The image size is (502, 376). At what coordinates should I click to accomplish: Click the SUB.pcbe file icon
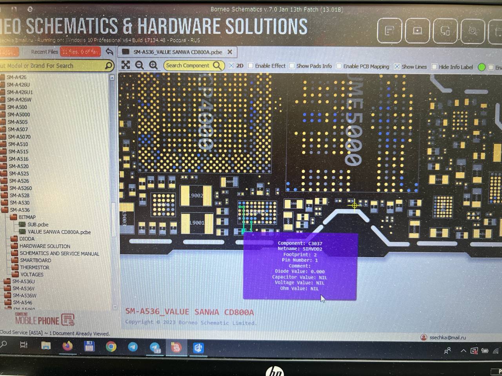click(22, 224)
